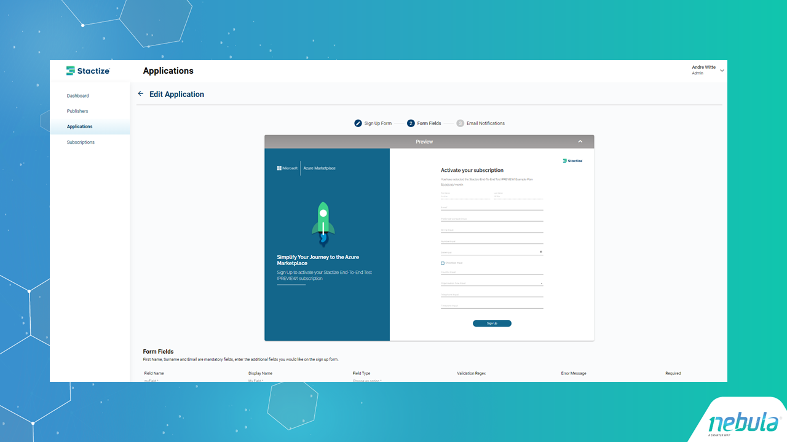The width and height of the screenshot is (787, 442).
Task: Open Publishers in the sidebar
Action: pos(77,111)
